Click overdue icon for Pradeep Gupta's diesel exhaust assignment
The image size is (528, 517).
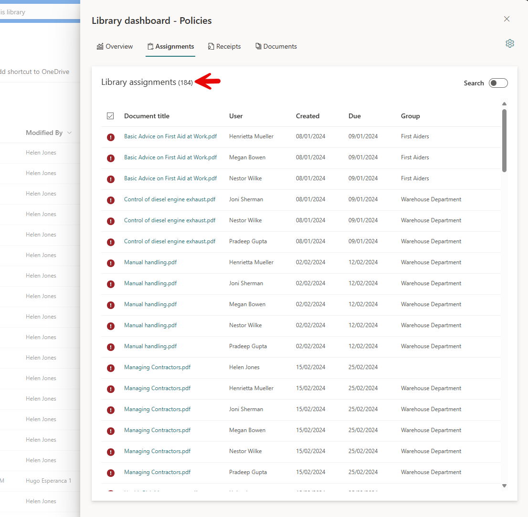click(110, 242)
